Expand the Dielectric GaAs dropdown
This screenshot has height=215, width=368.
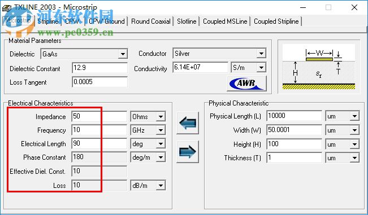[x=123, y=54]
